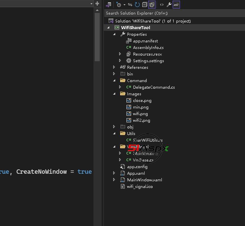
Task: Select App.xaml file
Action: [x=136, y=173]
